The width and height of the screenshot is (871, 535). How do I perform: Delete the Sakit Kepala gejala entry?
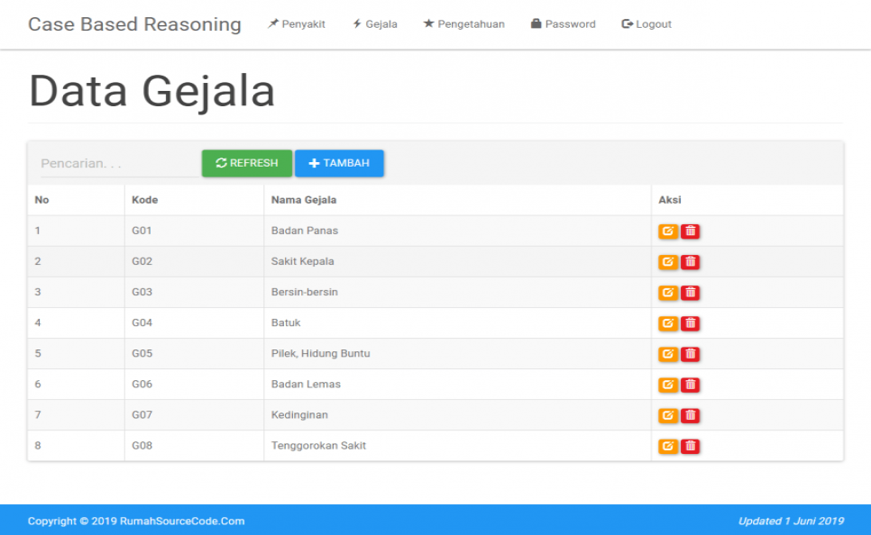coord(689,261)
